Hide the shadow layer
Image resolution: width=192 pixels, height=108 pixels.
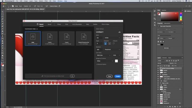point(158,87)
